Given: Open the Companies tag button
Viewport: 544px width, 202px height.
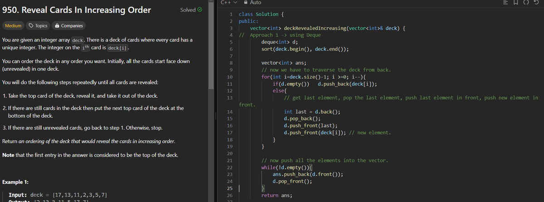Looking at the screenshot, I should point(68,26).
